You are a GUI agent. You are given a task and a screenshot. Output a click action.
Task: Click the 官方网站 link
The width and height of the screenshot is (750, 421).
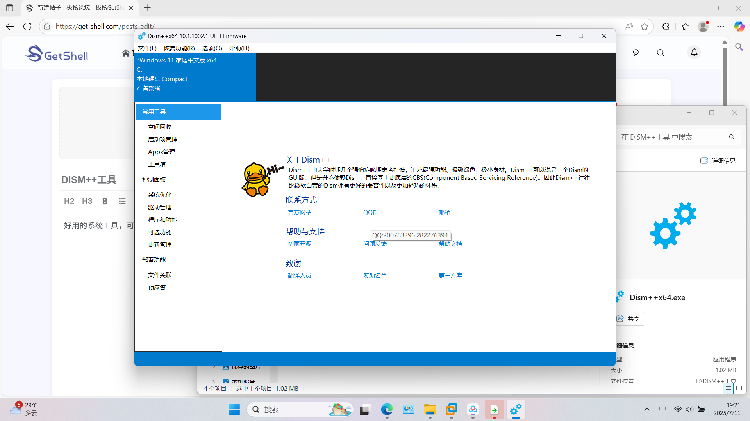[300, 212]
